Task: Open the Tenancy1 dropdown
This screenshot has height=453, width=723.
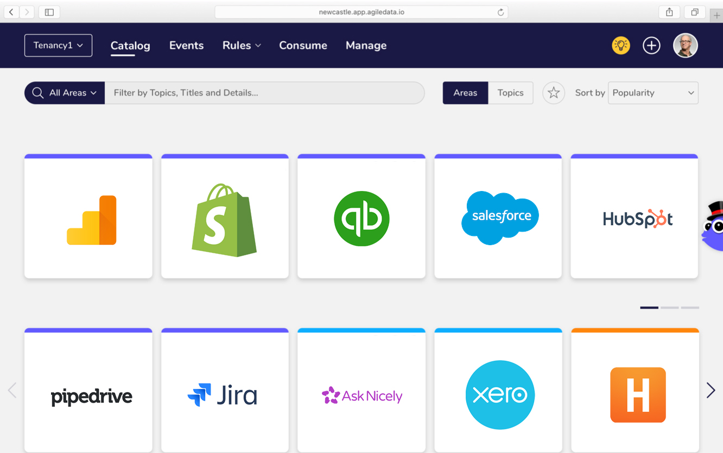Action: [x=58, y=46]
